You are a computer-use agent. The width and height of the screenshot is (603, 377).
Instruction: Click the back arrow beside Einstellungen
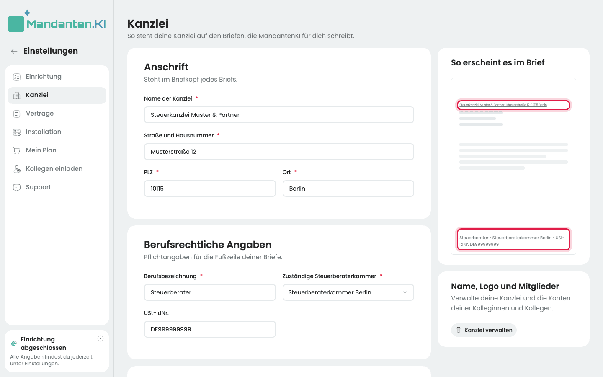point(14,51)
